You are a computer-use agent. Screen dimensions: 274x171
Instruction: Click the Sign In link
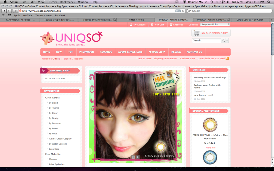[68, 59]
